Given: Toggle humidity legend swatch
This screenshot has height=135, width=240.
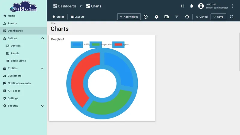Looking at the screenshot, I should click(x=77, y=44).
